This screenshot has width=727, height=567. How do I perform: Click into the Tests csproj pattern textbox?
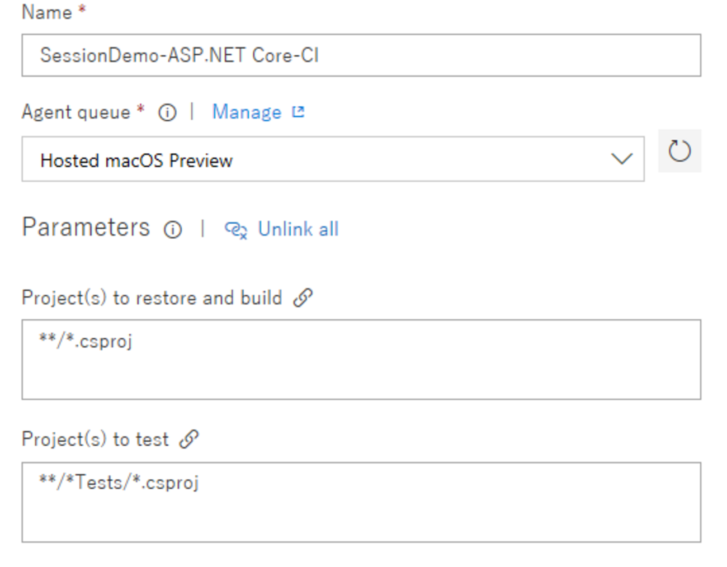361,502
